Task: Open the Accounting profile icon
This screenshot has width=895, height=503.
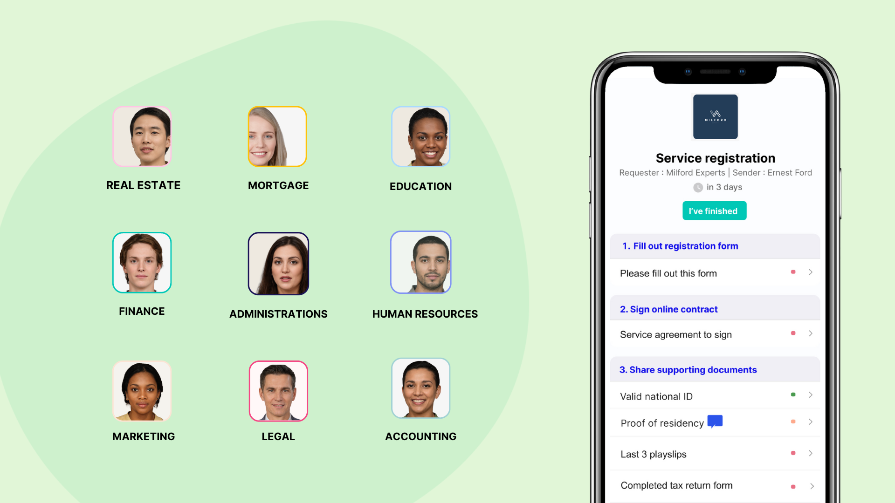Action: pos(421,390)
